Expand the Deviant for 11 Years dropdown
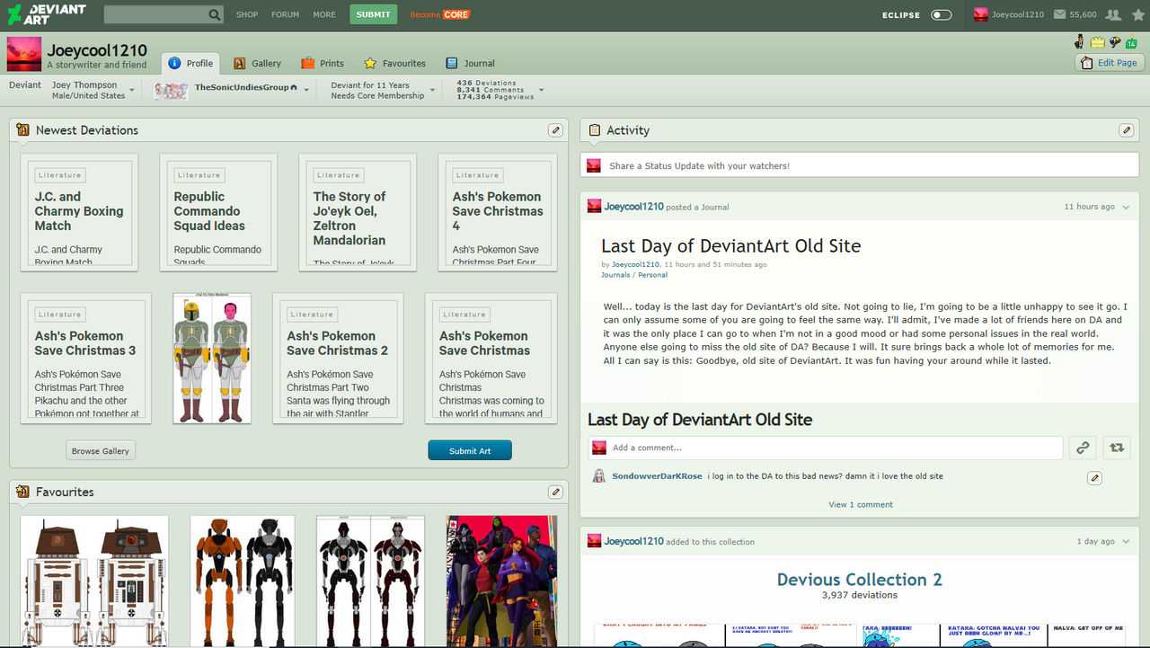The width and height of the screenshot is (1150, 648). point(432,91)
